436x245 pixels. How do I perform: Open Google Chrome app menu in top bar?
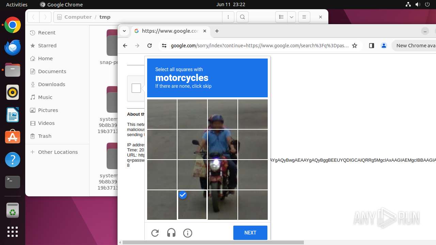(61, 4)
